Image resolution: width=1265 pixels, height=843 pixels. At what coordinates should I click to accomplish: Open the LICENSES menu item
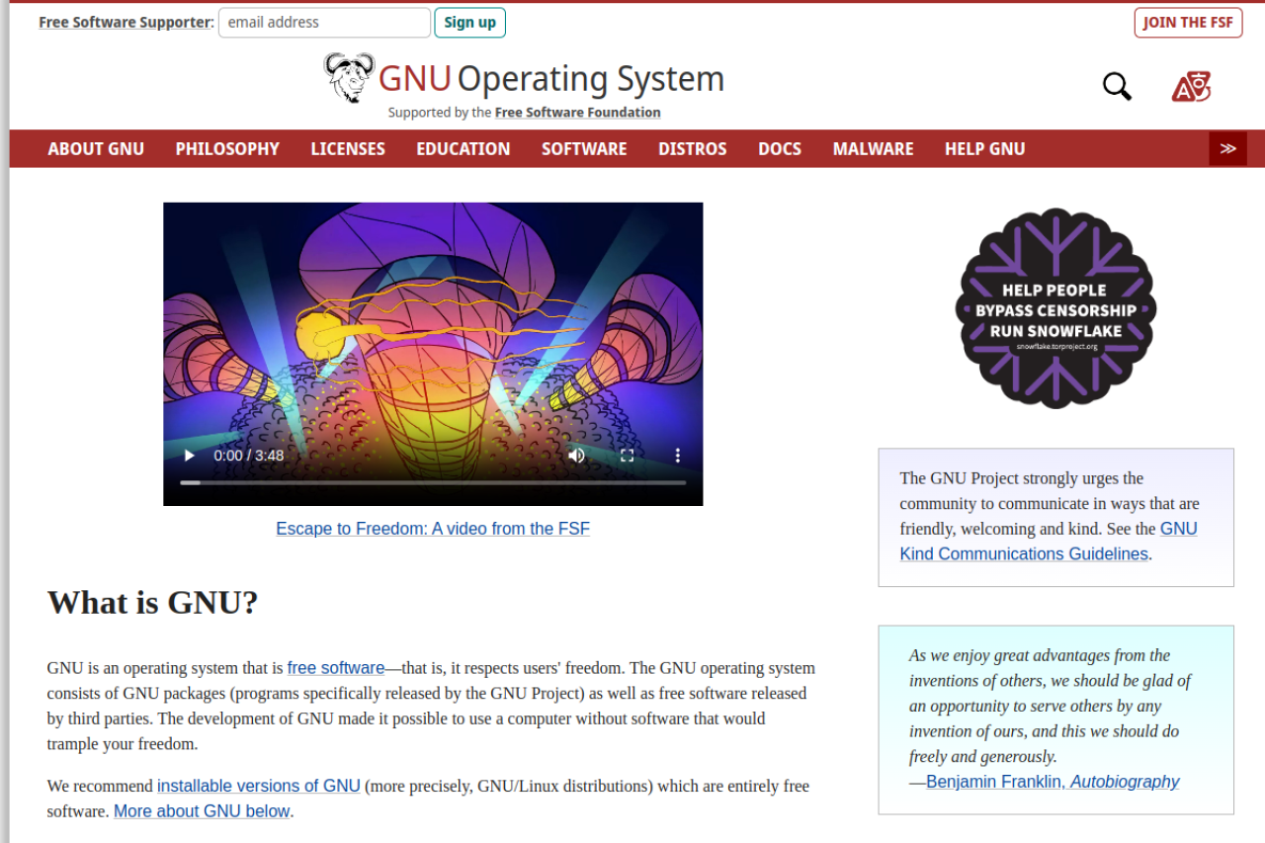click(x=348, y=149)
